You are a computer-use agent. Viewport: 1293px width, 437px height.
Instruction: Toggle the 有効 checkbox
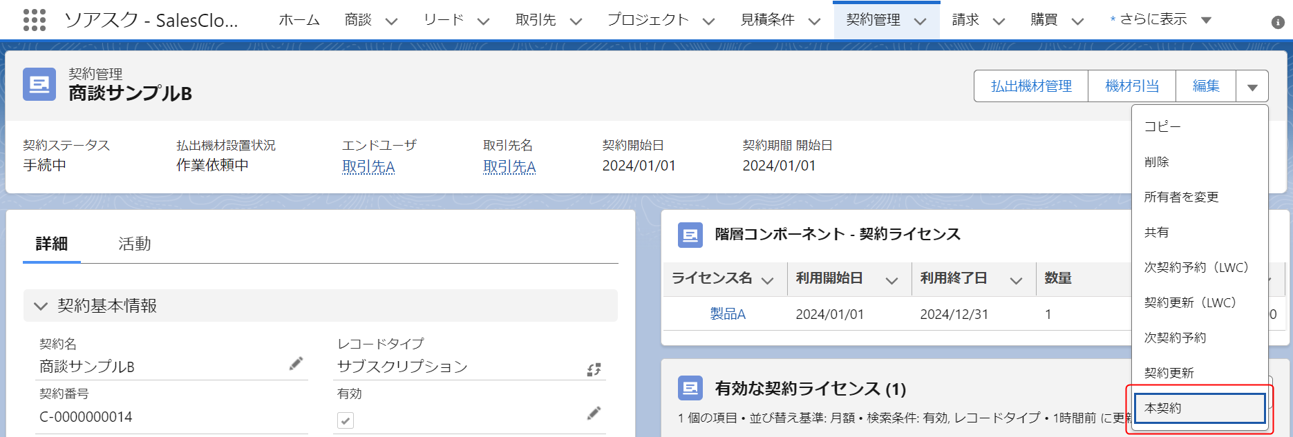(x=346, y=420)
